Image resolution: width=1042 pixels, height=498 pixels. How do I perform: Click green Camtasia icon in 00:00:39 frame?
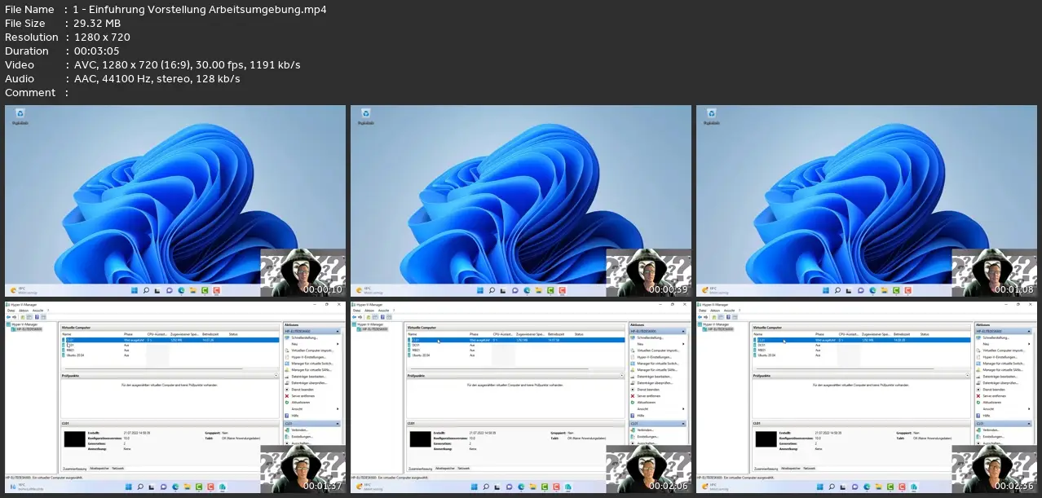pos(550,290)
